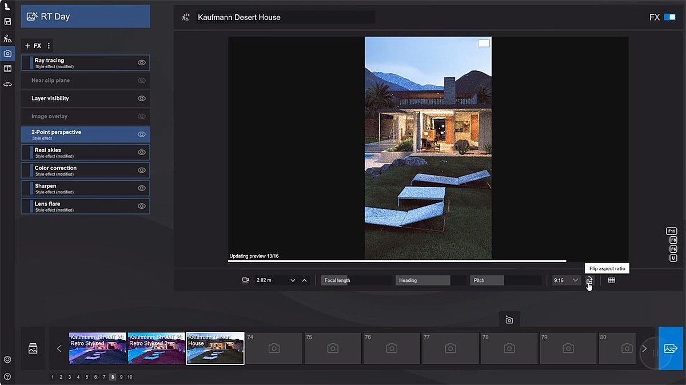The height and width of the screenshot is (385, 686).
Task: Open the help question mark icon
Action: [x=7, y=376]
